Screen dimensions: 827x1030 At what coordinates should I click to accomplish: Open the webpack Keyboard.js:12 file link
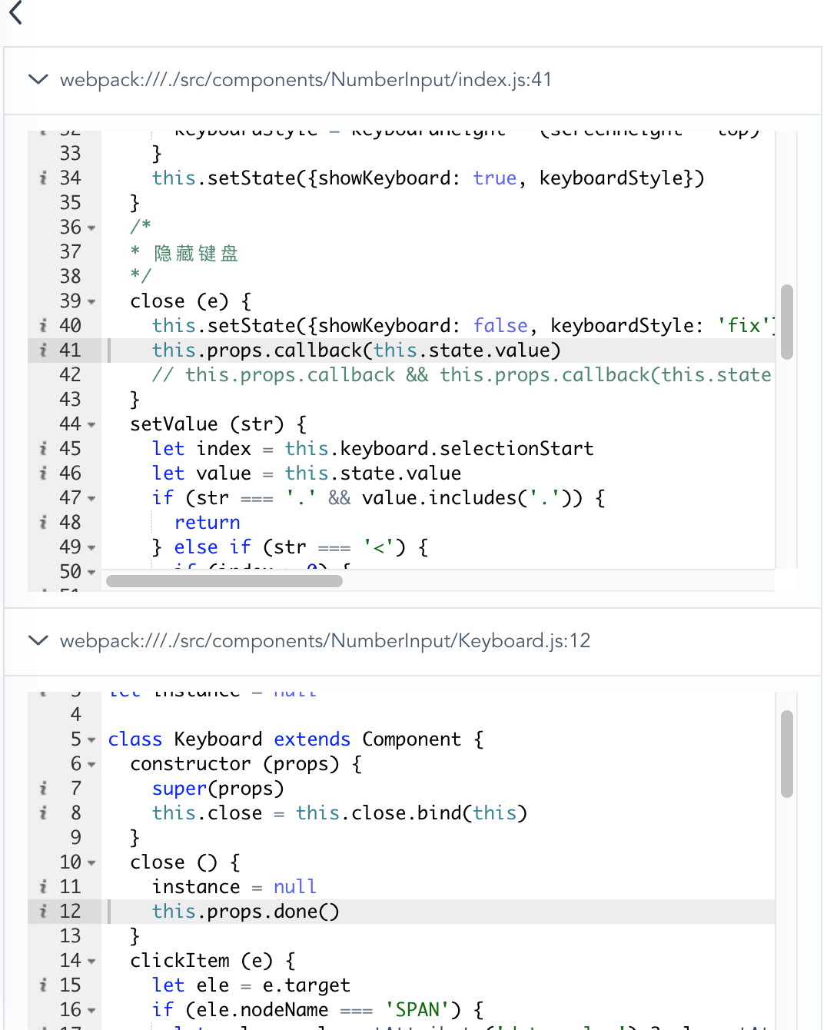[327, 640]
